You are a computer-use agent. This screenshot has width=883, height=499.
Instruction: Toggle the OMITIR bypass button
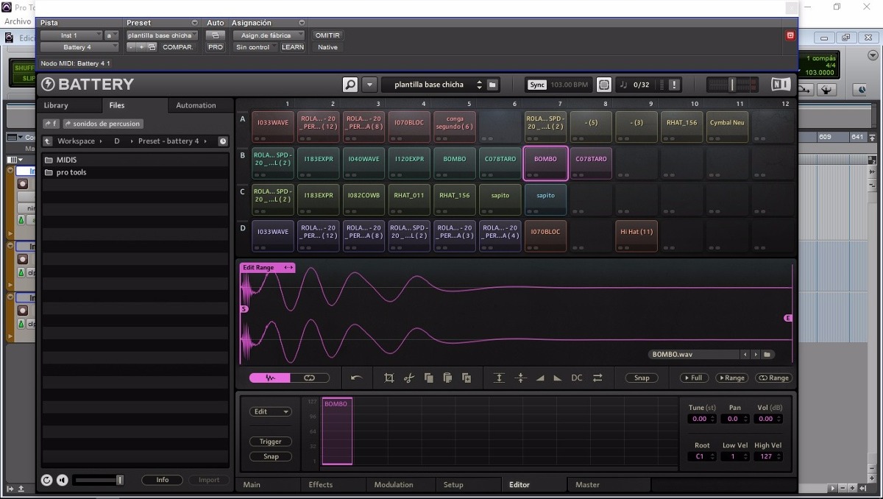coord(327,35)
